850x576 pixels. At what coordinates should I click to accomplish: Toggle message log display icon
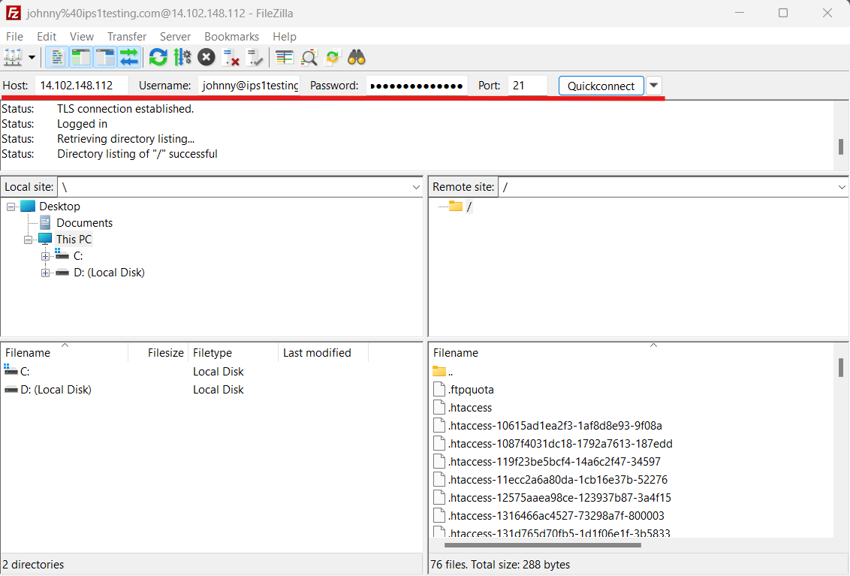tap(58, 57)
